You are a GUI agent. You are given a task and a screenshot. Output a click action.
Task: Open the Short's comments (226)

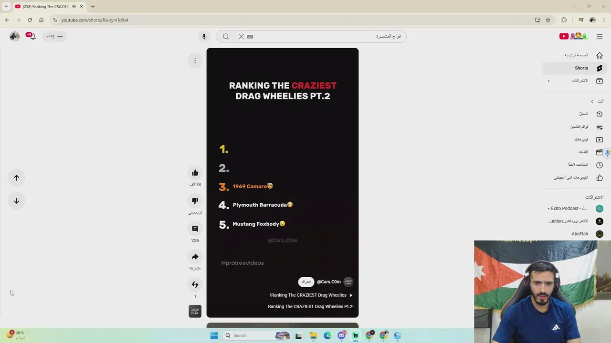pyautogui.click(x=195, y=229)
